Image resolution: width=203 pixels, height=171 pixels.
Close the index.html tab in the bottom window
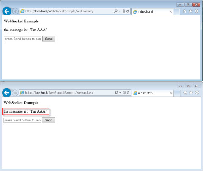171,93
